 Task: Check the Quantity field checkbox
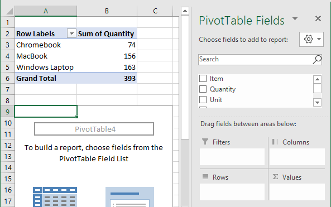(203, 89)
